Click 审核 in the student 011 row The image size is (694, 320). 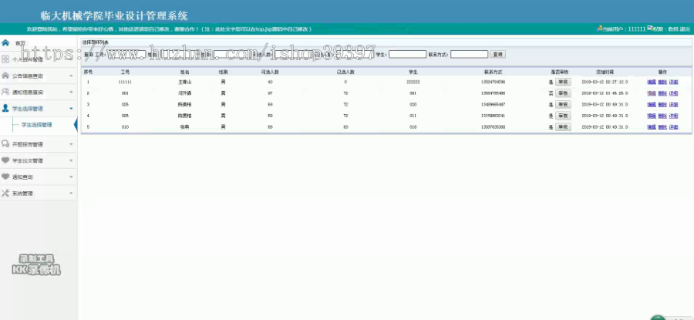pos(563,116)
